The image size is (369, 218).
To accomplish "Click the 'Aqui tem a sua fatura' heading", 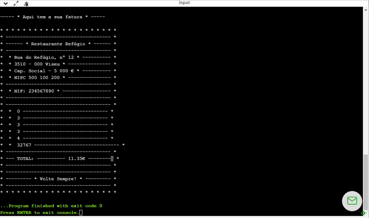I will (53, 17).
